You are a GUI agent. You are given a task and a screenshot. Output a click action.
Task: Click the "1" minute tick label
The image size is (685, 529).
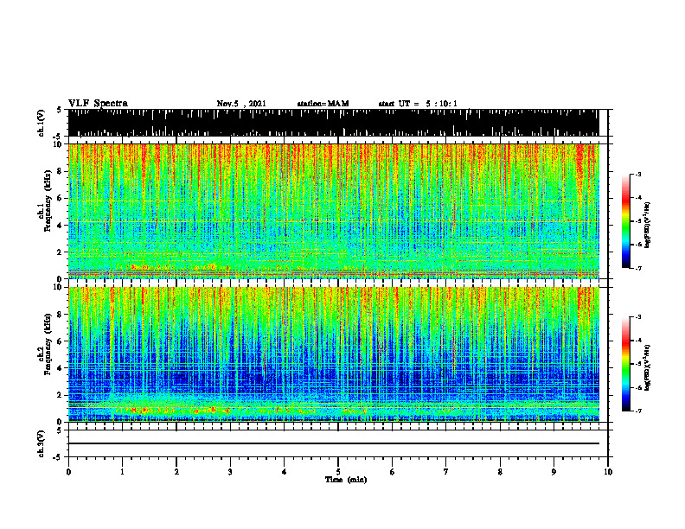[x=123, y=472]
